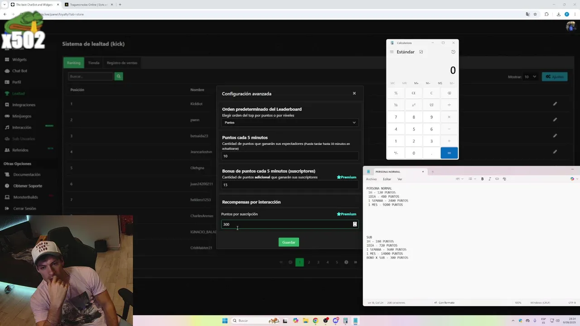This screenshot has height=326, width=580.
Task: Click digit 7 on the Calculator
Action: pos(396,117)
